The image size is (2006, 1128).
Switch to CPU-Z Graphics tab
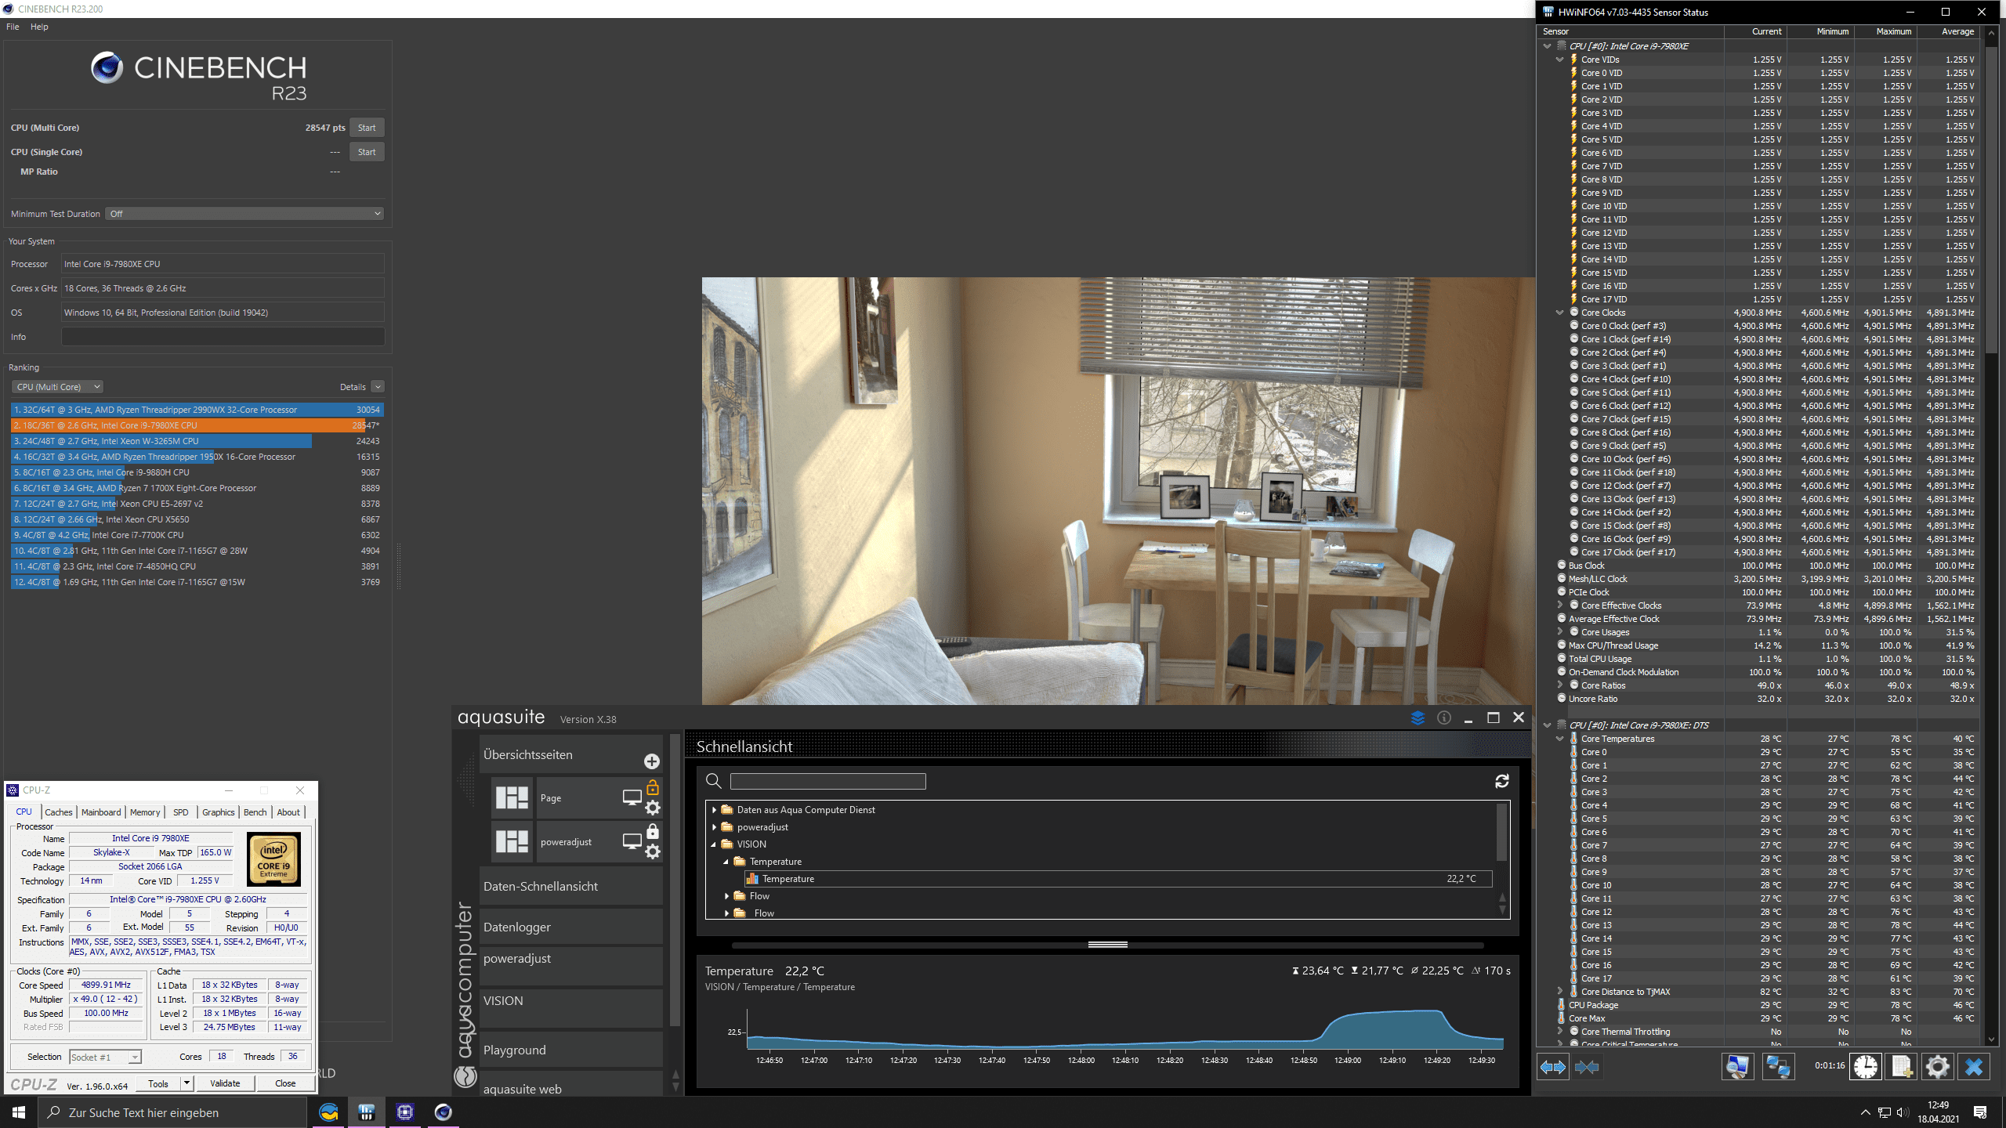pyautogui.click(x=218, y=812)
